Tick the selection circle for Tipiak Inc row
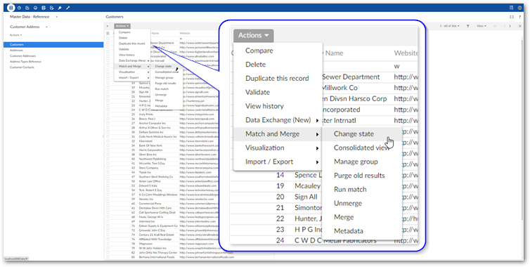 pyautogui.click(x=108, y=172)
